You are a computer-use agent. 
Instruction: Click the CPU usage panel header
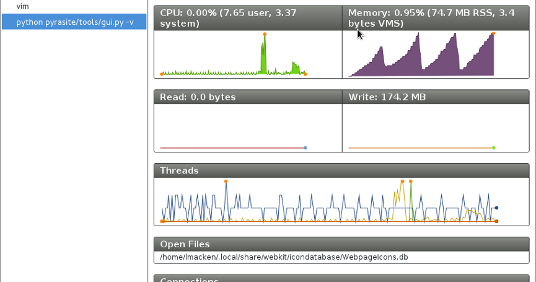coord(248,18)
